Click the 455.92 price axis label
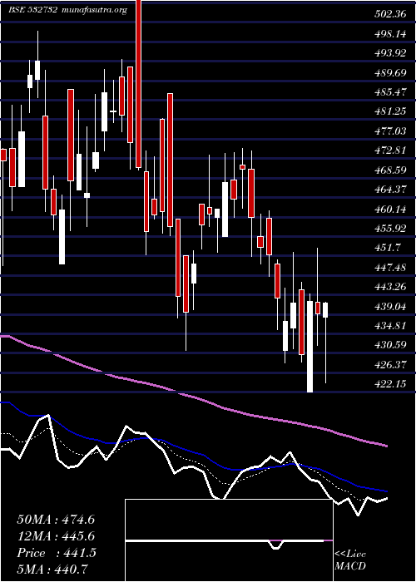The image size is (416, 582). (390, 229)
